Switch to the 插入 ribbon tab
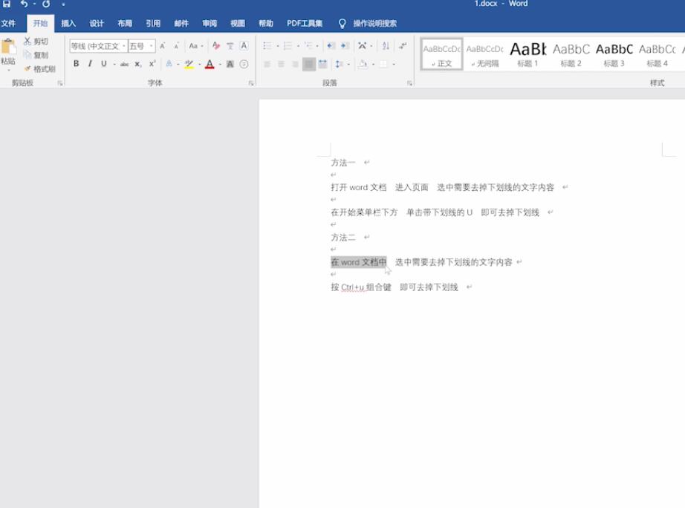The width and height of the screenshot is (685, 508). pos(68,23)
